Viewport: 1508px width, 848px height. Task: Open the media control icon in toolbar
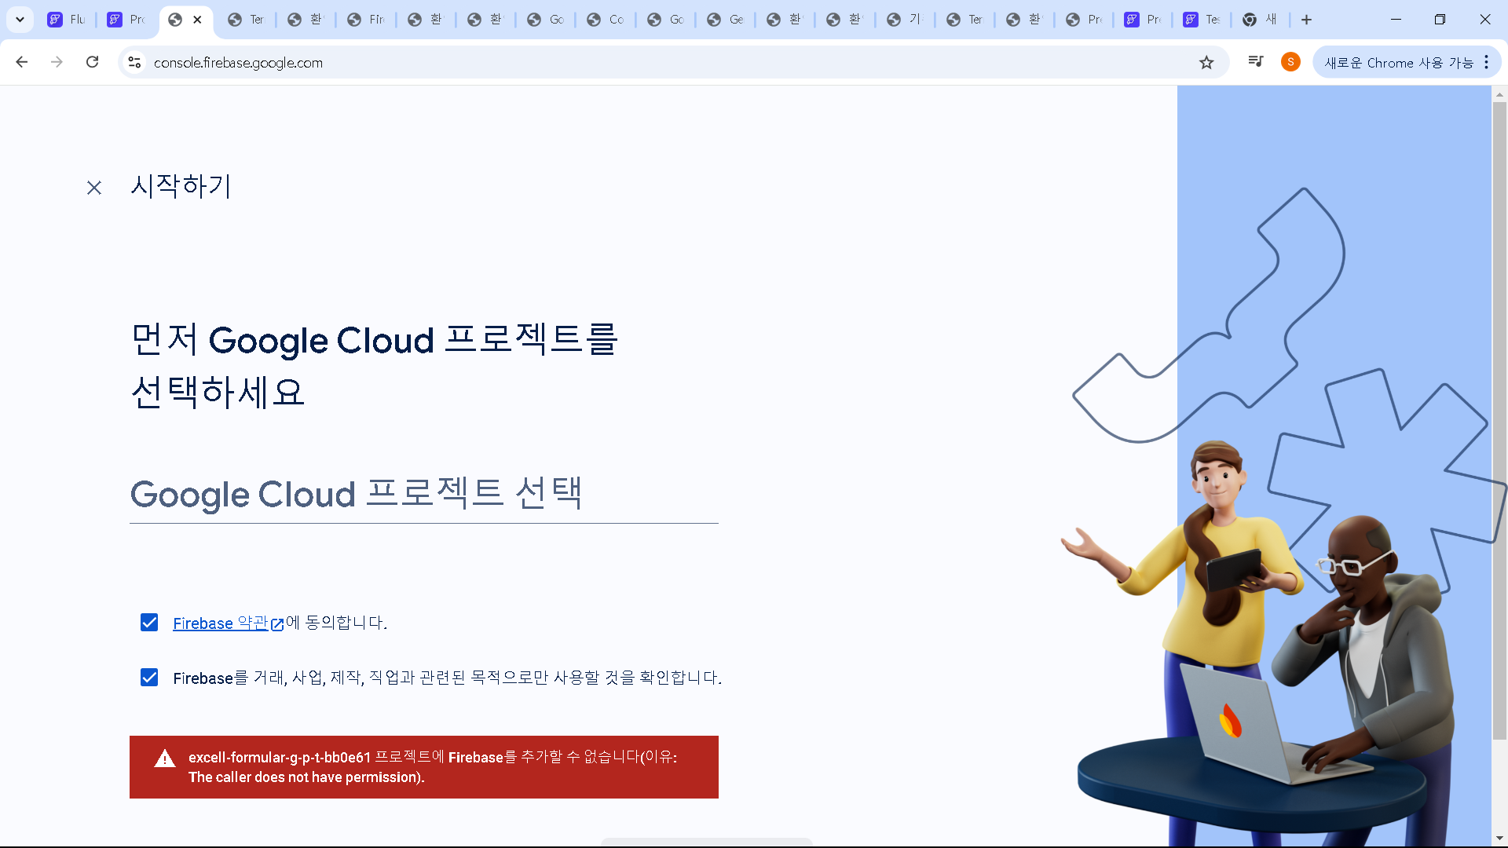[x=1256, y=62]
